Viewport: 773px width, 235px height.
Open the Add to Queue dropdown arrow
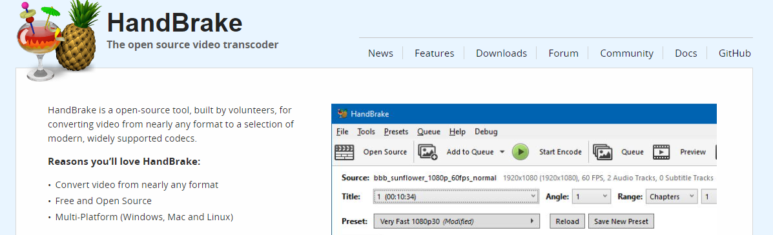(502, 152)
